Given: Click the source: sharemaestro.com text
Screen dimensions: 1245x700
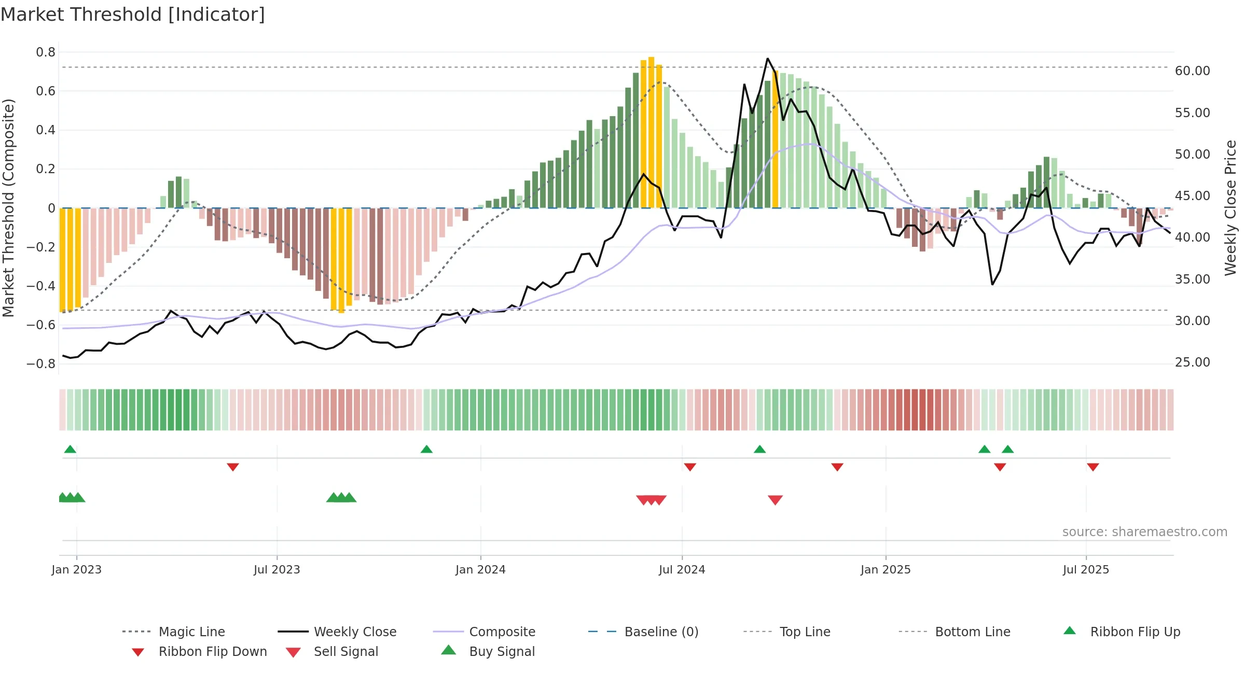Looking at the screenshot, I should [x=1145, y=532].
